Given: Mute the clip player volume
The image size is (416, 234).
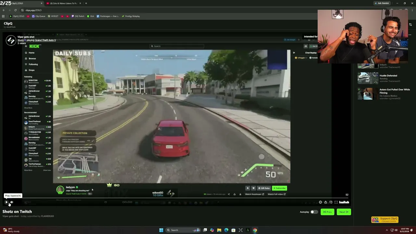Looking at the screenshot, I should (x=12, y=202).
